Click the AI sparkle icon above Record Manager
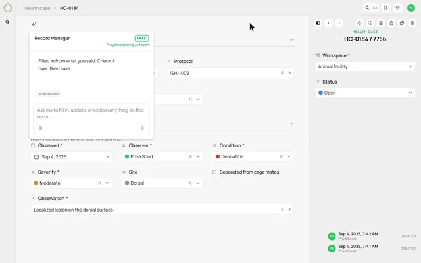Image resolution: width=421 pixels, height=263 pixels. [34, 24]
